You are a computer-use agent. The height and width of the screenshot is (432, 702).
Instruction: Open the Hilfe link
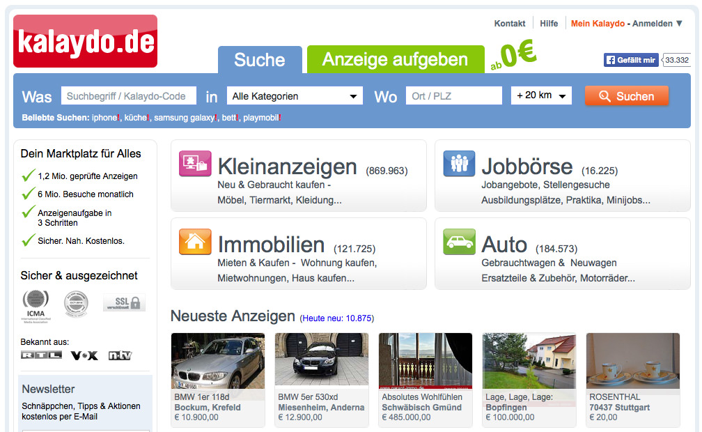(x=549, y=23)
